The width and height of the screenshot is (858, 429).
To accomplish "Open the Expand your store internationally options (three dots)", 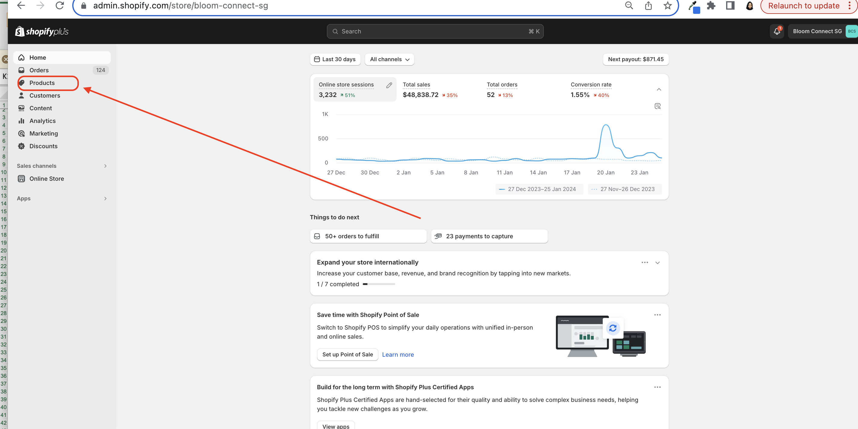I will pyautogui.click(x=645, y=262).
